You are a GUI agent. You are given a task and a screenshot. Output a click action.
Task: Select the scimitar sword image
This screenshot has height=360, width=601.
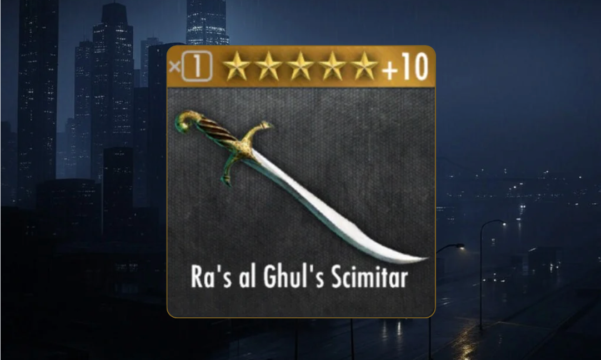301,187
